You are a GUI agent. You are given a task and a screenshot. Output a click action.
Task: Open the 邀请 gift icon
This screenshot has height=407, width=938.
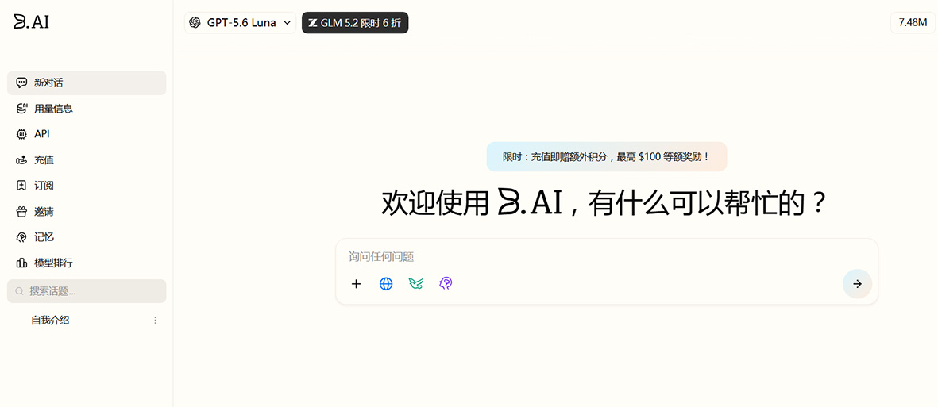21,211
